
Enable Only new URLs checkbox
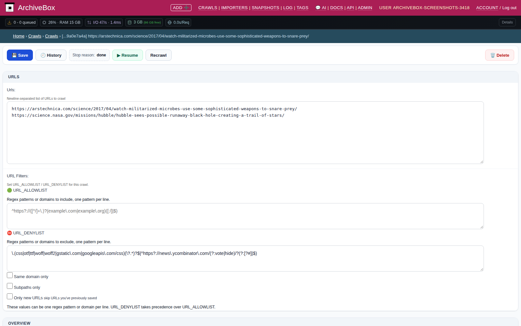tap(10, 297)
